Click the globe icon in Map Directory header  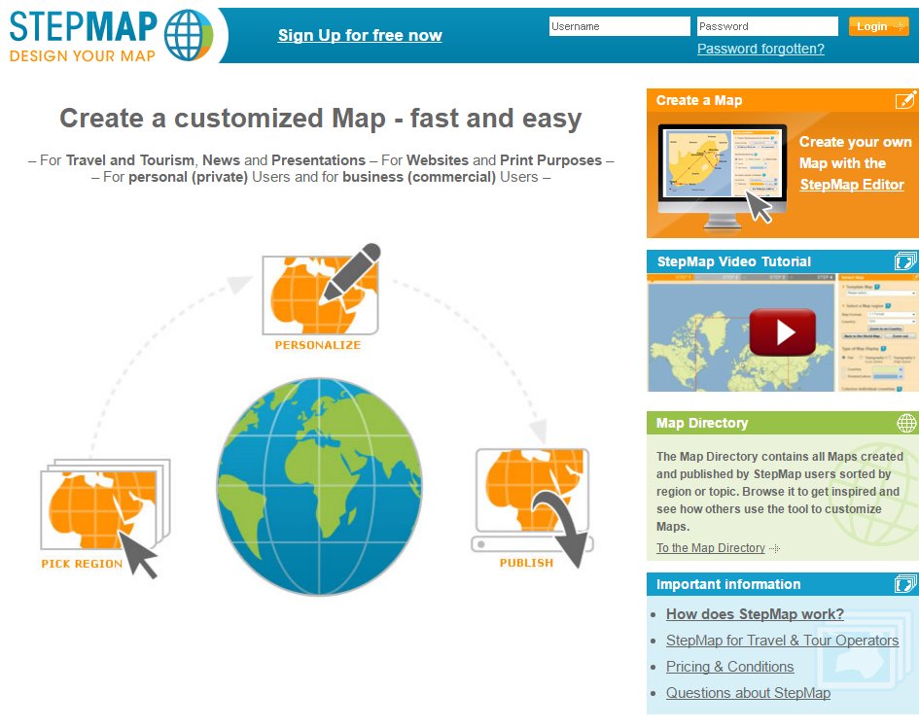(x=906, y=422)
